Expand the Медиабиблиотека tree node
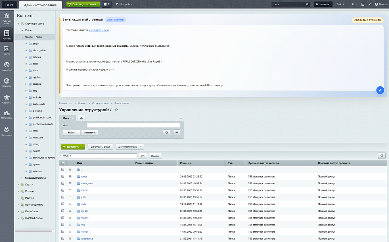 tap(22, 178)
